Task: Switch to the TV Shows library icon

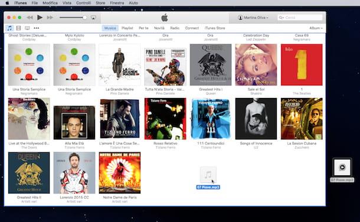Action: pos(27,28)
